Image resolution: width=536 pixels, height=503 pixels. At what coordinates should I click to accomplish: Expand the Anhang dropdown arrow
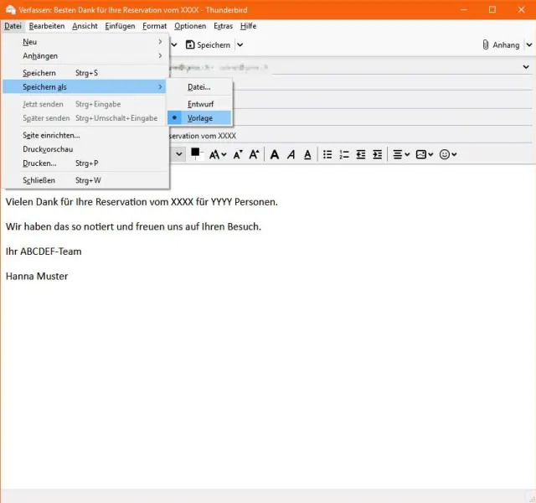click(527, 45)
